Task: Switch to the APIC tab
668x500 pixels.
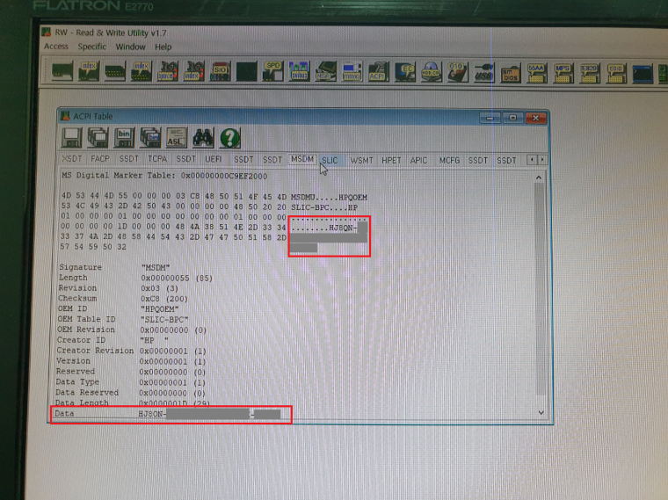Action: pos(418,160)
